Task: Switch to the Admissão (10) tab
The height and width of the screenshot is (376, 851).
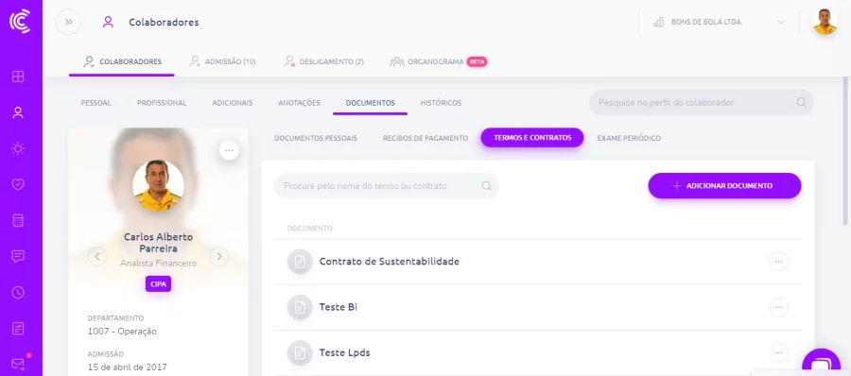Action: point(222,61)
